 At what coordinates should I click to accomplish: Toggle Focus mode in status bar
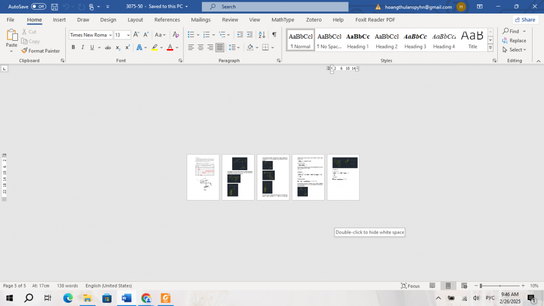(411, 286)
